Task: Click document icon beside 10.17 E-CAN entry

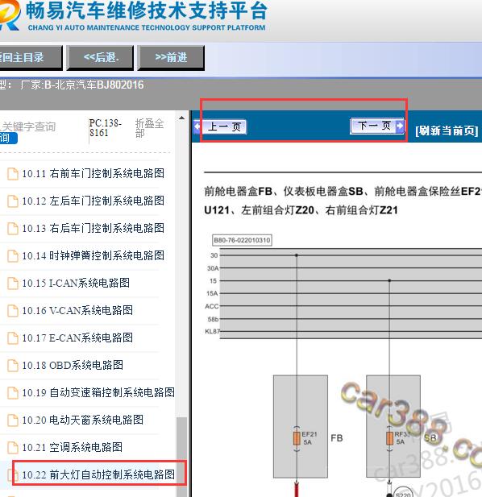Action: coord(13,338)
